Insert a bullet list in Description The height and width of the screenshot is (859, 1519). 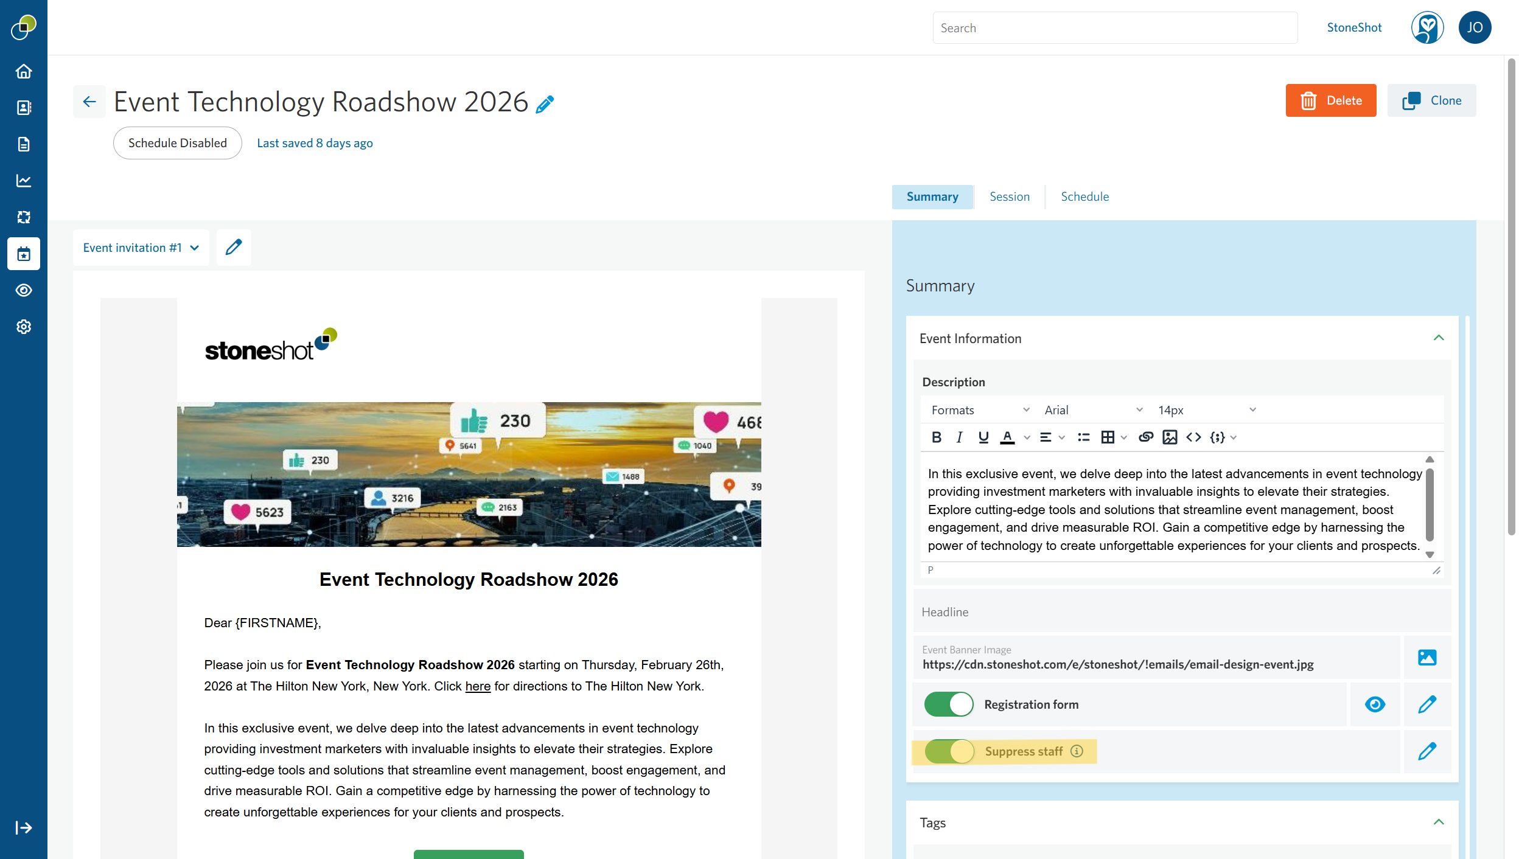click(1084, 437)
